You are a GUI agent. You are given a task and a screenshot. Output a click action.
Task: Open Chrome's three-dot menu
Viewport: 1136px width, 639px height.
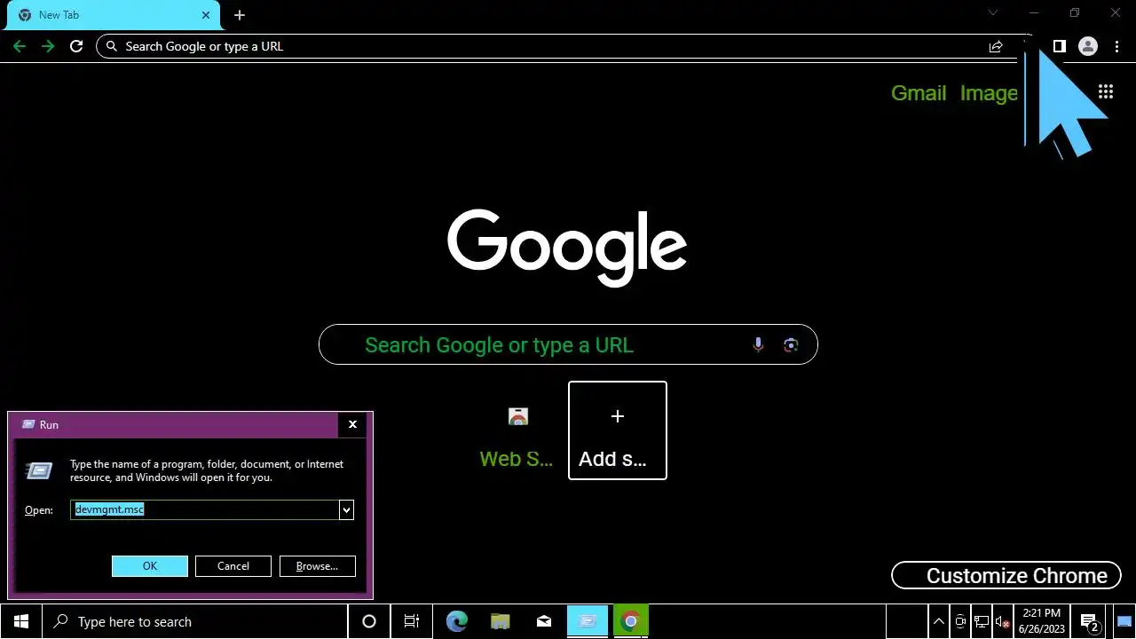point(1116,46)
